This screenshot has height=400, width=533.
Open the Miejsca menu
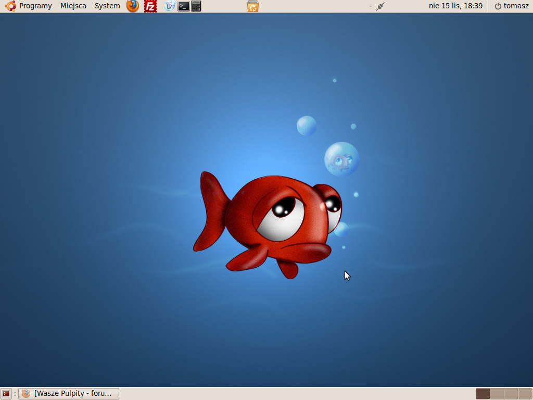coord(73,6)
